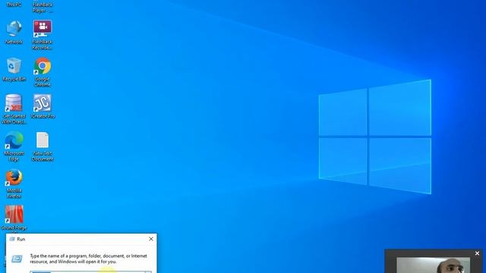The height and width of the screenshot is (273, 486).
Task: Select the FlashBack Recorder shortcut icon
Action: pos(43,35)
